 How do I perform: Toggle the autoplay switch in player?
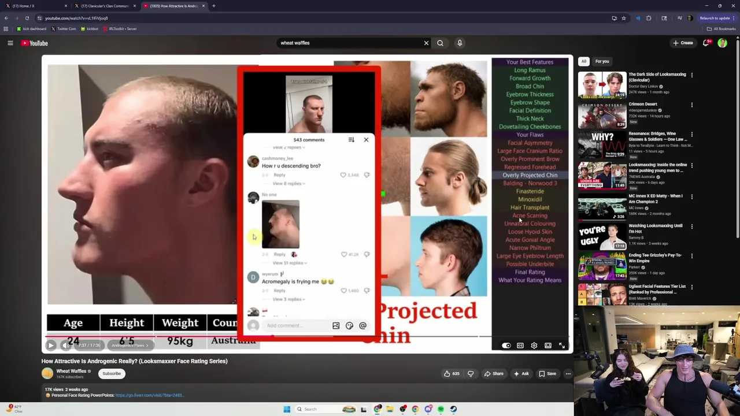click(506, 346)
